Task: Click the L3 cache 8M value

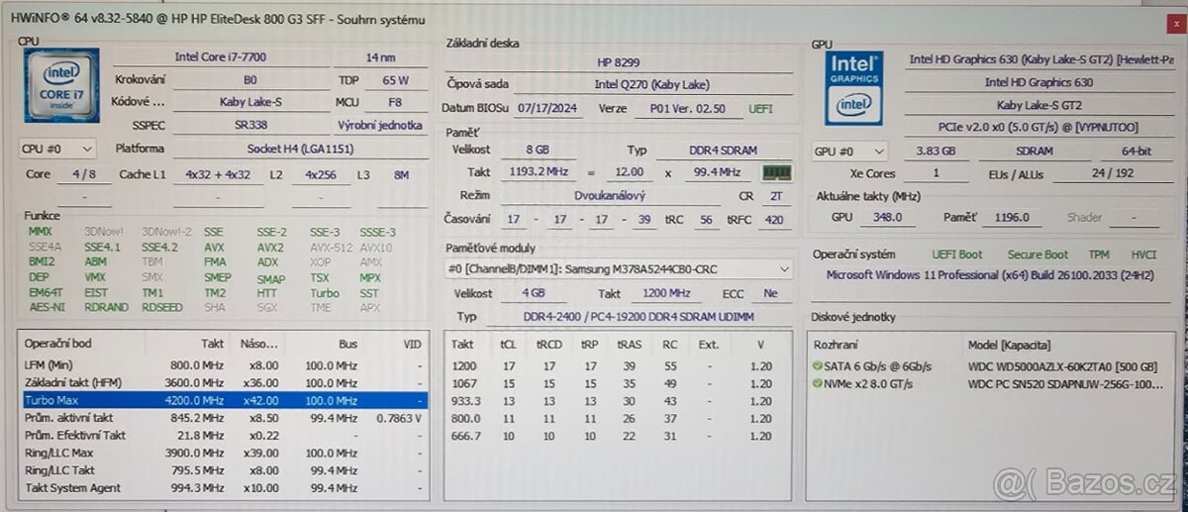Action: (401, 174)
